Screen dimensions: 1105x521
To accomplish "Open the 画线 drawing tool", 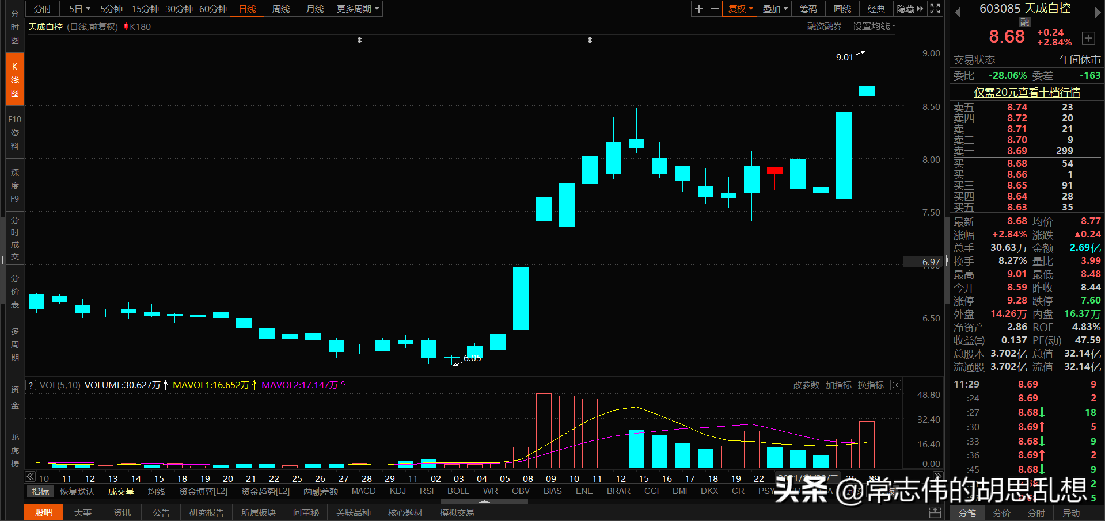I will (x=841, y=9).
